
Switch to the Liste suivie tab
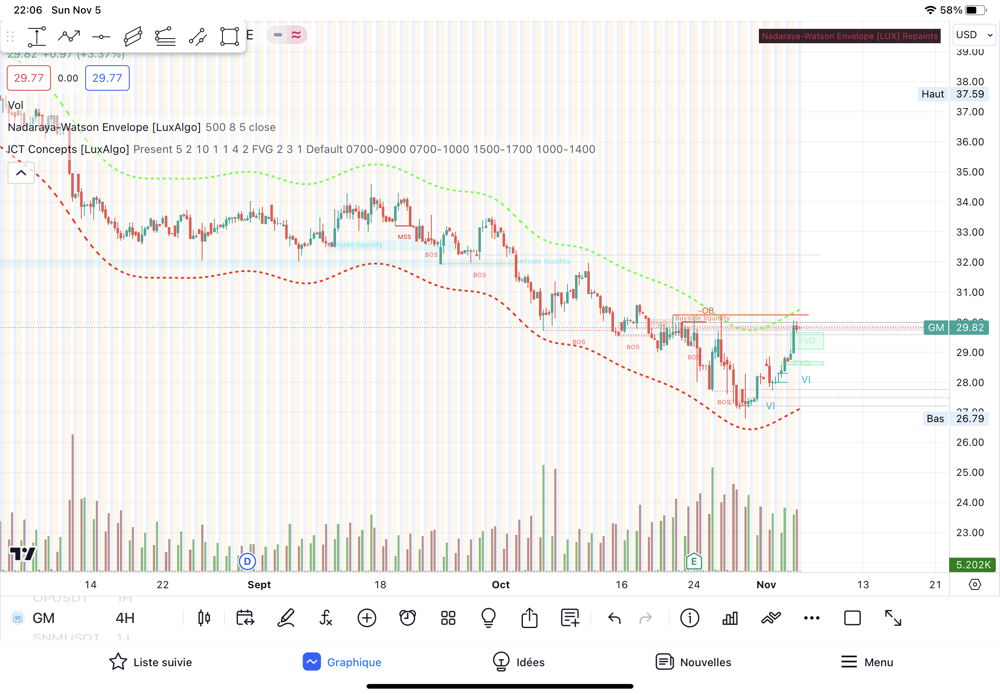(x=150, y=662)
